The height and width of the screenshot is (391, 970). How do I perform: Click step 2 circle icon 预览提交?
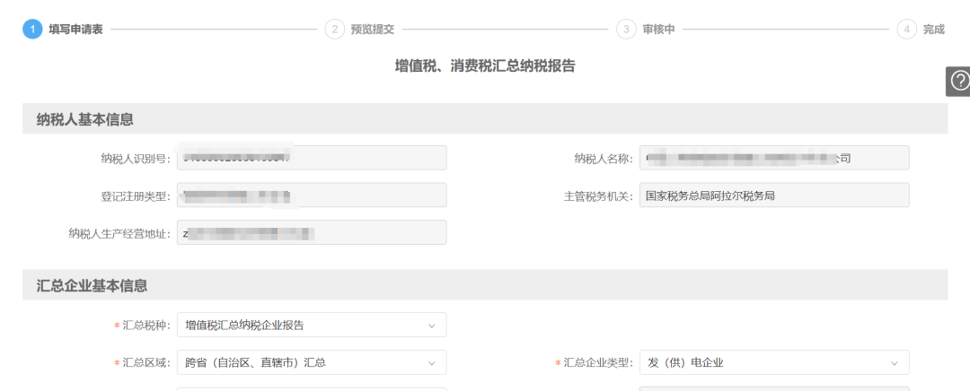335,29
